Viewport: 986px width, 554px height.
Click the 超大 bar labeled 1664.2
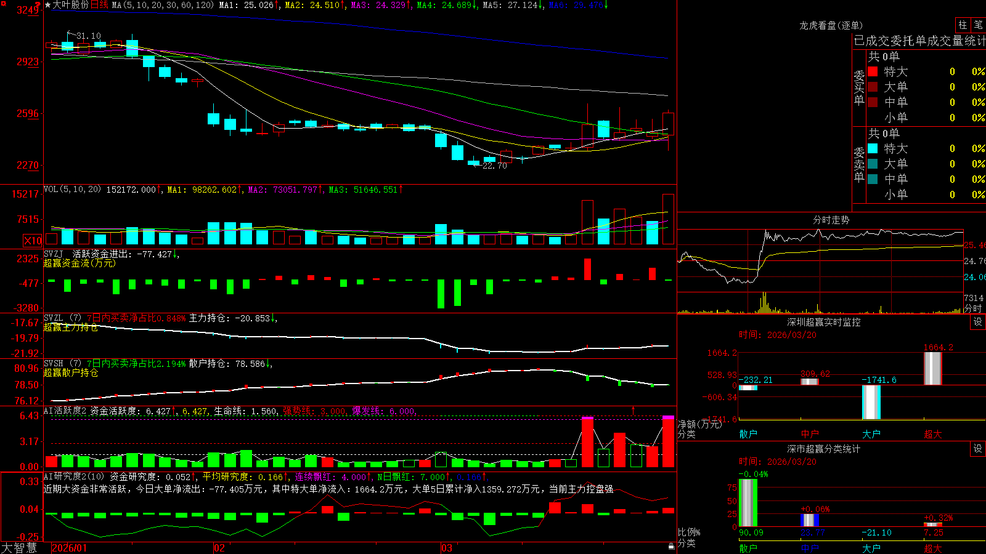tap(932, 369)
